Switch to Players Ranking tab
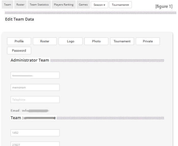The image size is (178, 146). (x=64, y=5)
